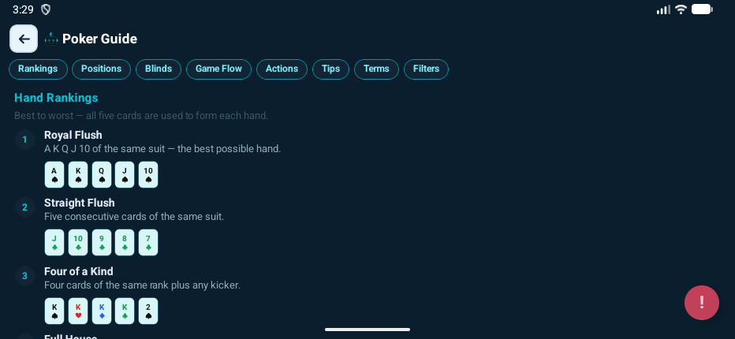Click the Jack of clubs card

(54, 242)
